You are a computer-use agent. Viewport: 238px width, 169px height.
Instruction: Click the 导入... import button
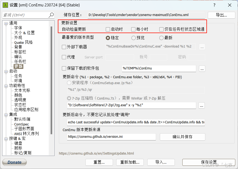(x=161, y=162)
